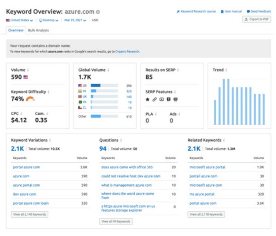
Task: Click the PLA info icon
Action: tap(156, 114)
